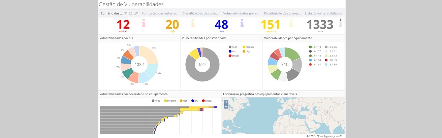Open info icon next to medium count
Image resolution: width=442 pixels, height=138 pixels.
(x=291, y=24)
